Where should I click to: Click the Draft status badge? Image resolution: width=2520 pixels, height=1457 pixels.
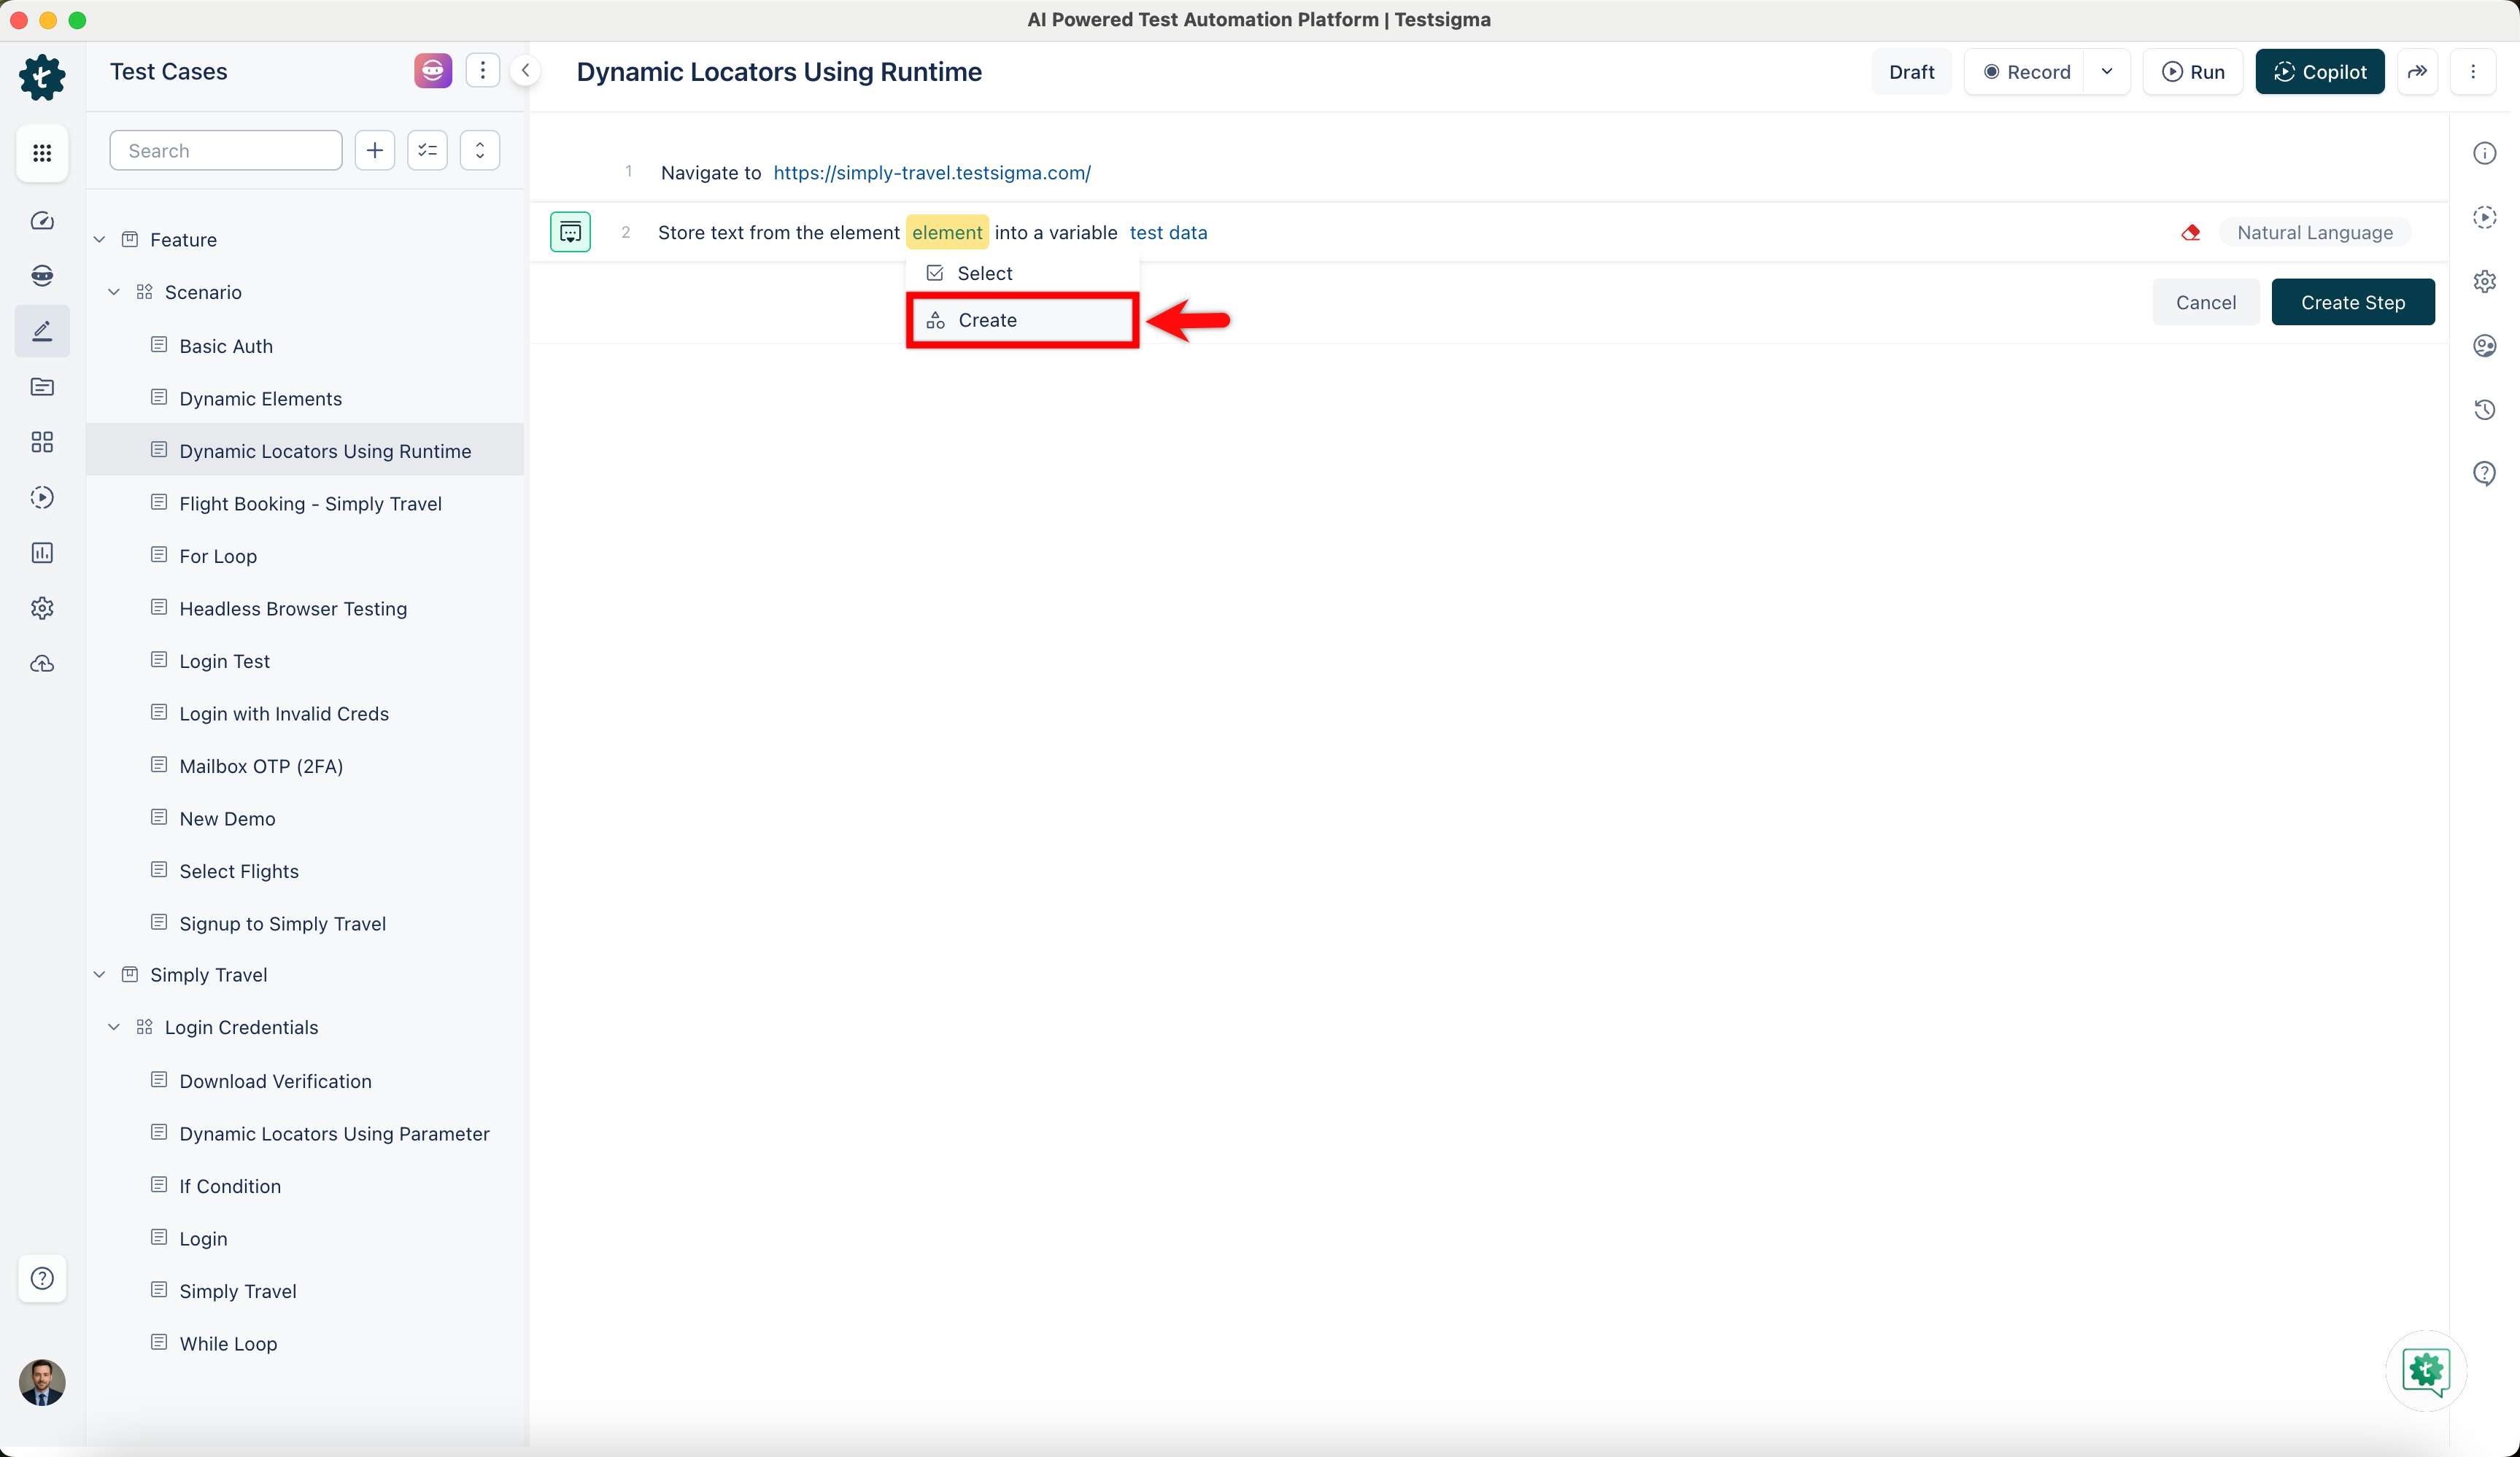[1912, 72]
